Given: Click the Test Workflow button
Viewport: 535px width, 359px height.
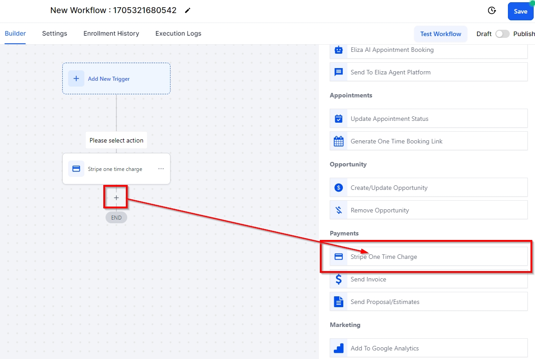Looking at the screenshot, I should pos(440,34).
